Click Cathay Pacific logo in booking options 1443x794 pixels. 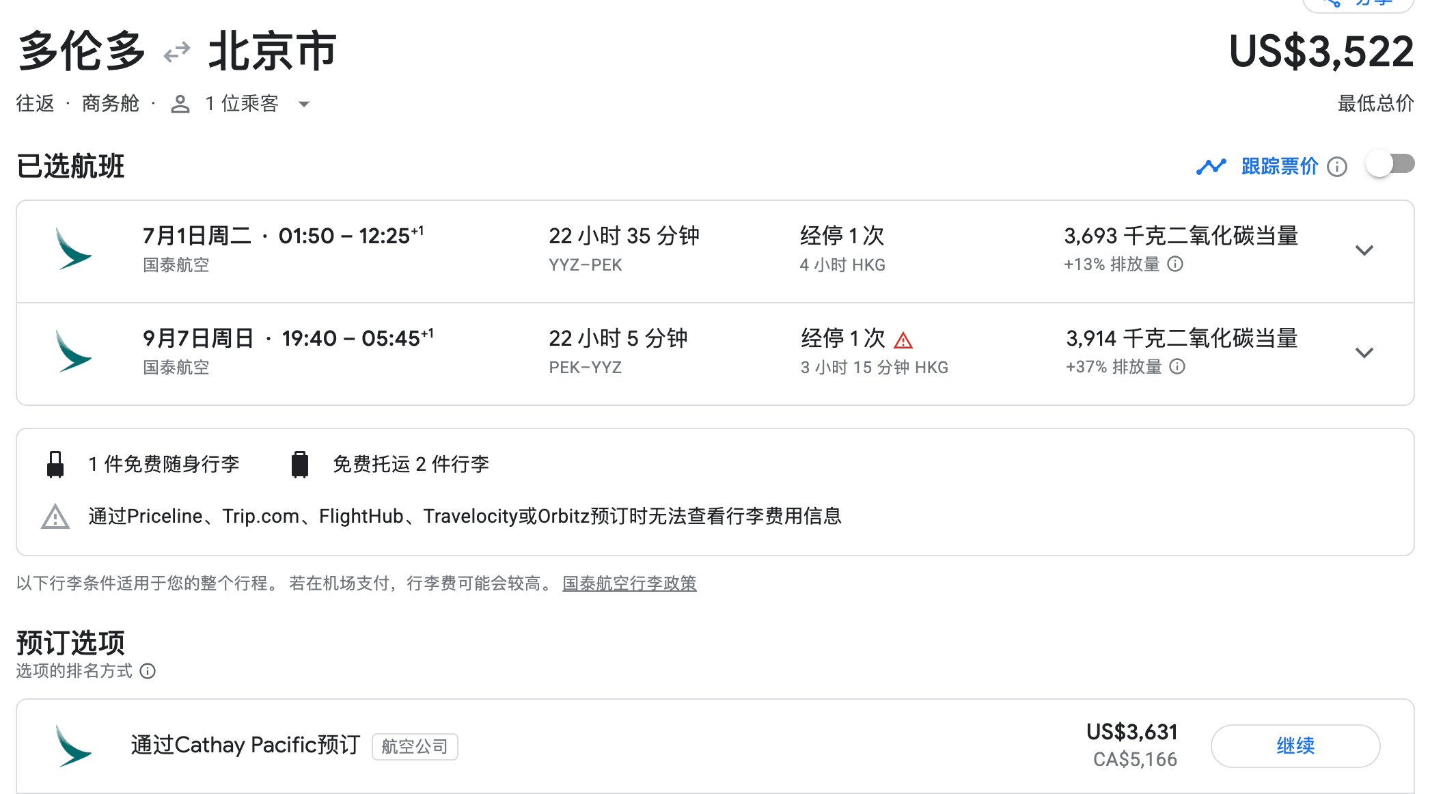tap(74, 745)
